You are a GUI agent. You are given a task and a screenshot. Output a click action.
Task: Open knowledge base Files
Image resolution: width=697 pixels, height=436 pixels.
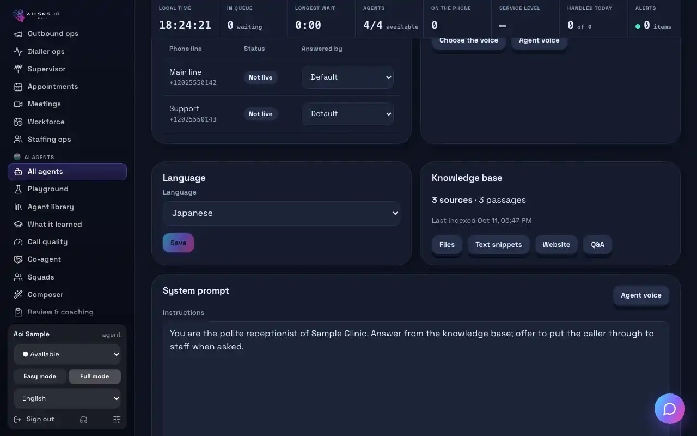[447, 245]
